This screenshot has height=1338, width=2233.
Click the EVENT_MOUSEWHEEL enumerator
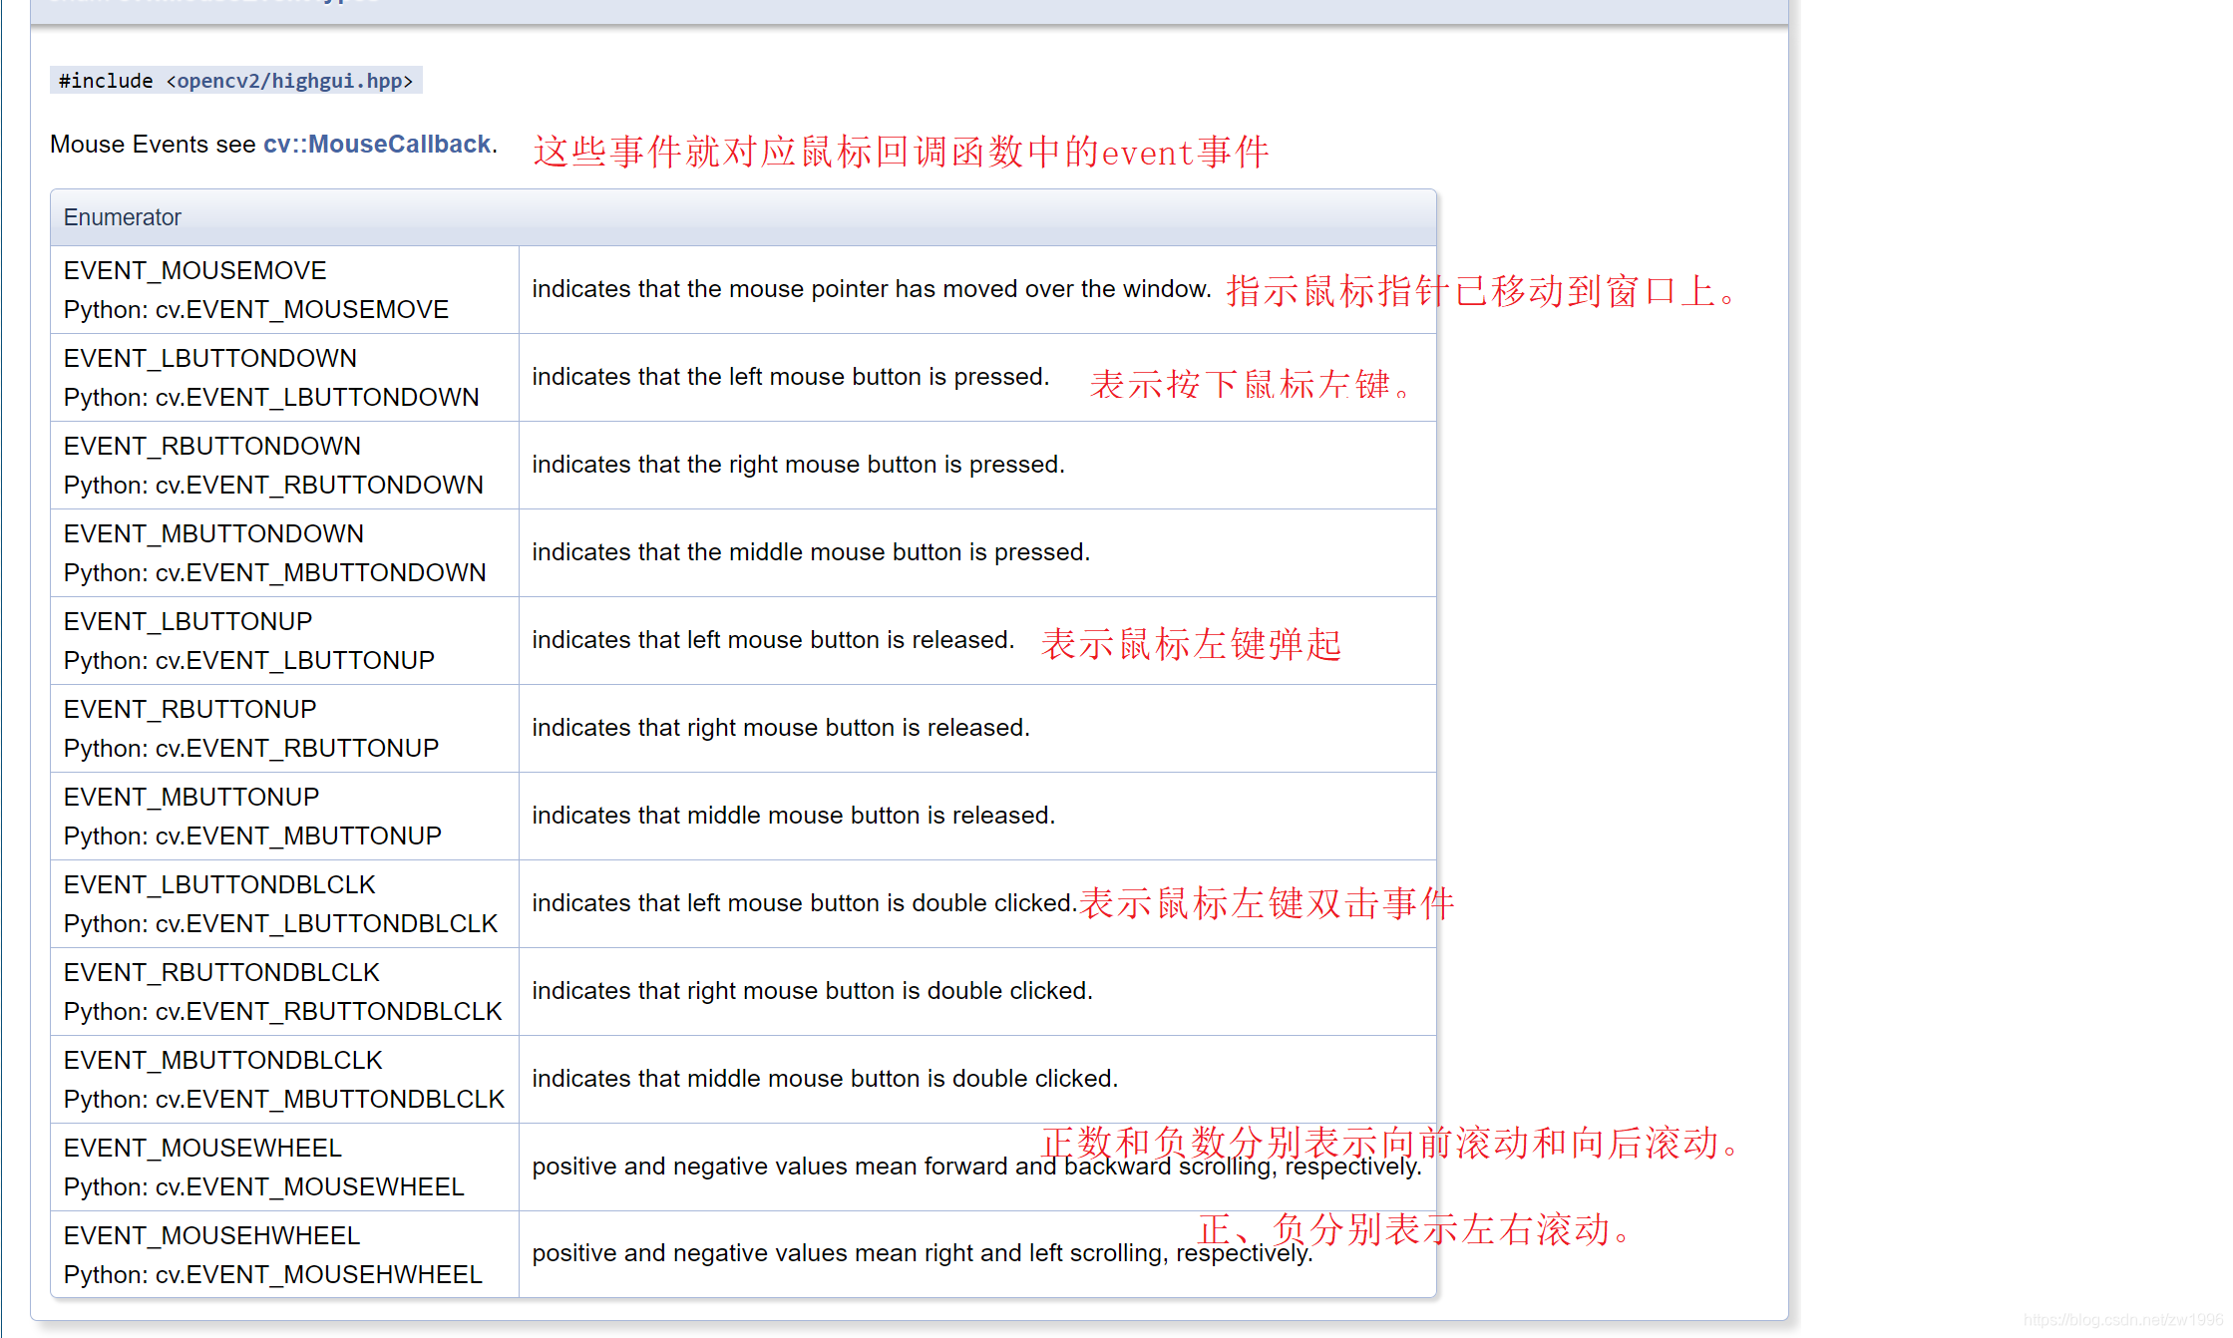202,1149
